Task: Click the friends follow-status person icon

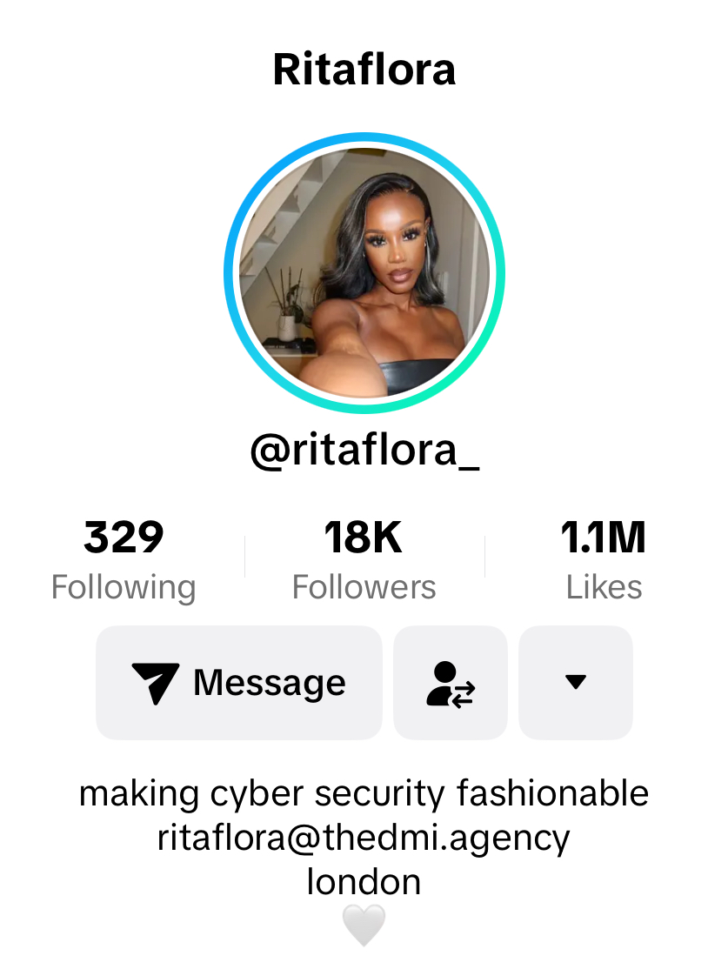Action: point(451,684)
